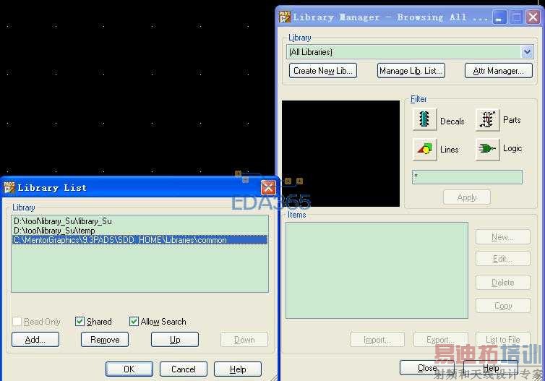Click the Items list box
This screenshot has width=545, height=381.
(377, 270)
